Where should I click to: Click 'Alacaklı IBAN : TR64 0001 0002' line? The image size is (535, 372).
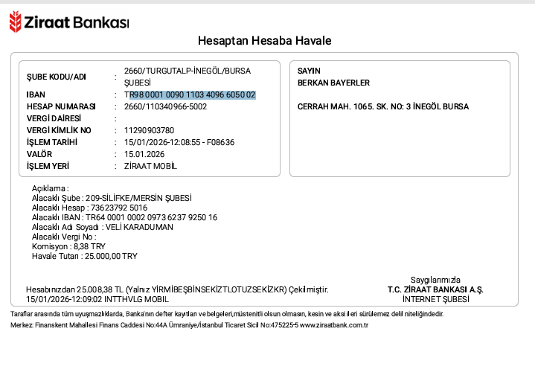[x=124, y=217]
